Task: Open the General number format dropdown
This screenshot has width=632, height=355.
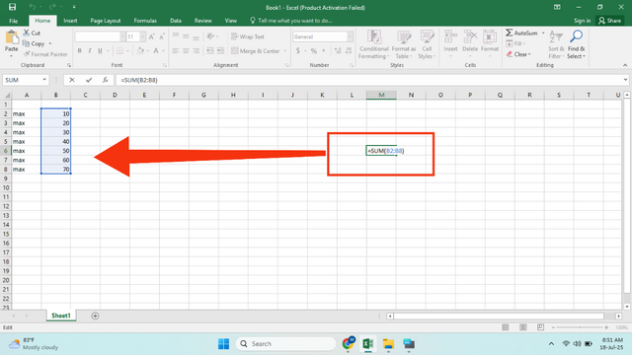Action: click(350, 36)
